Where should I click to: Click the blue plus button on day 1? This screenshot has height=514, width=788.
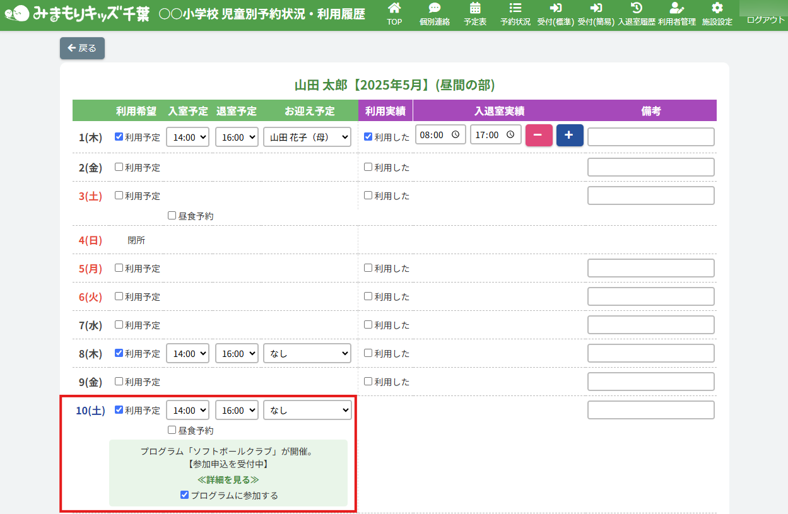click(x=570, y=136)
